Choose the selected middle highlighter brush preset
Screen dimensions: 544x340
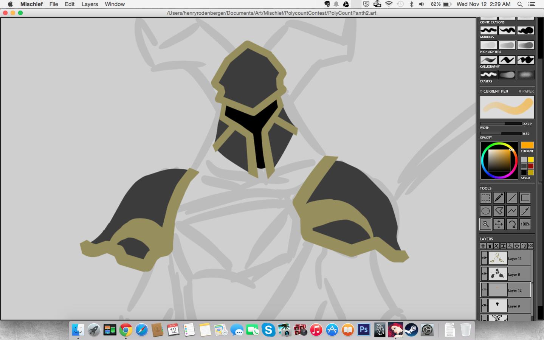[507, 45]
